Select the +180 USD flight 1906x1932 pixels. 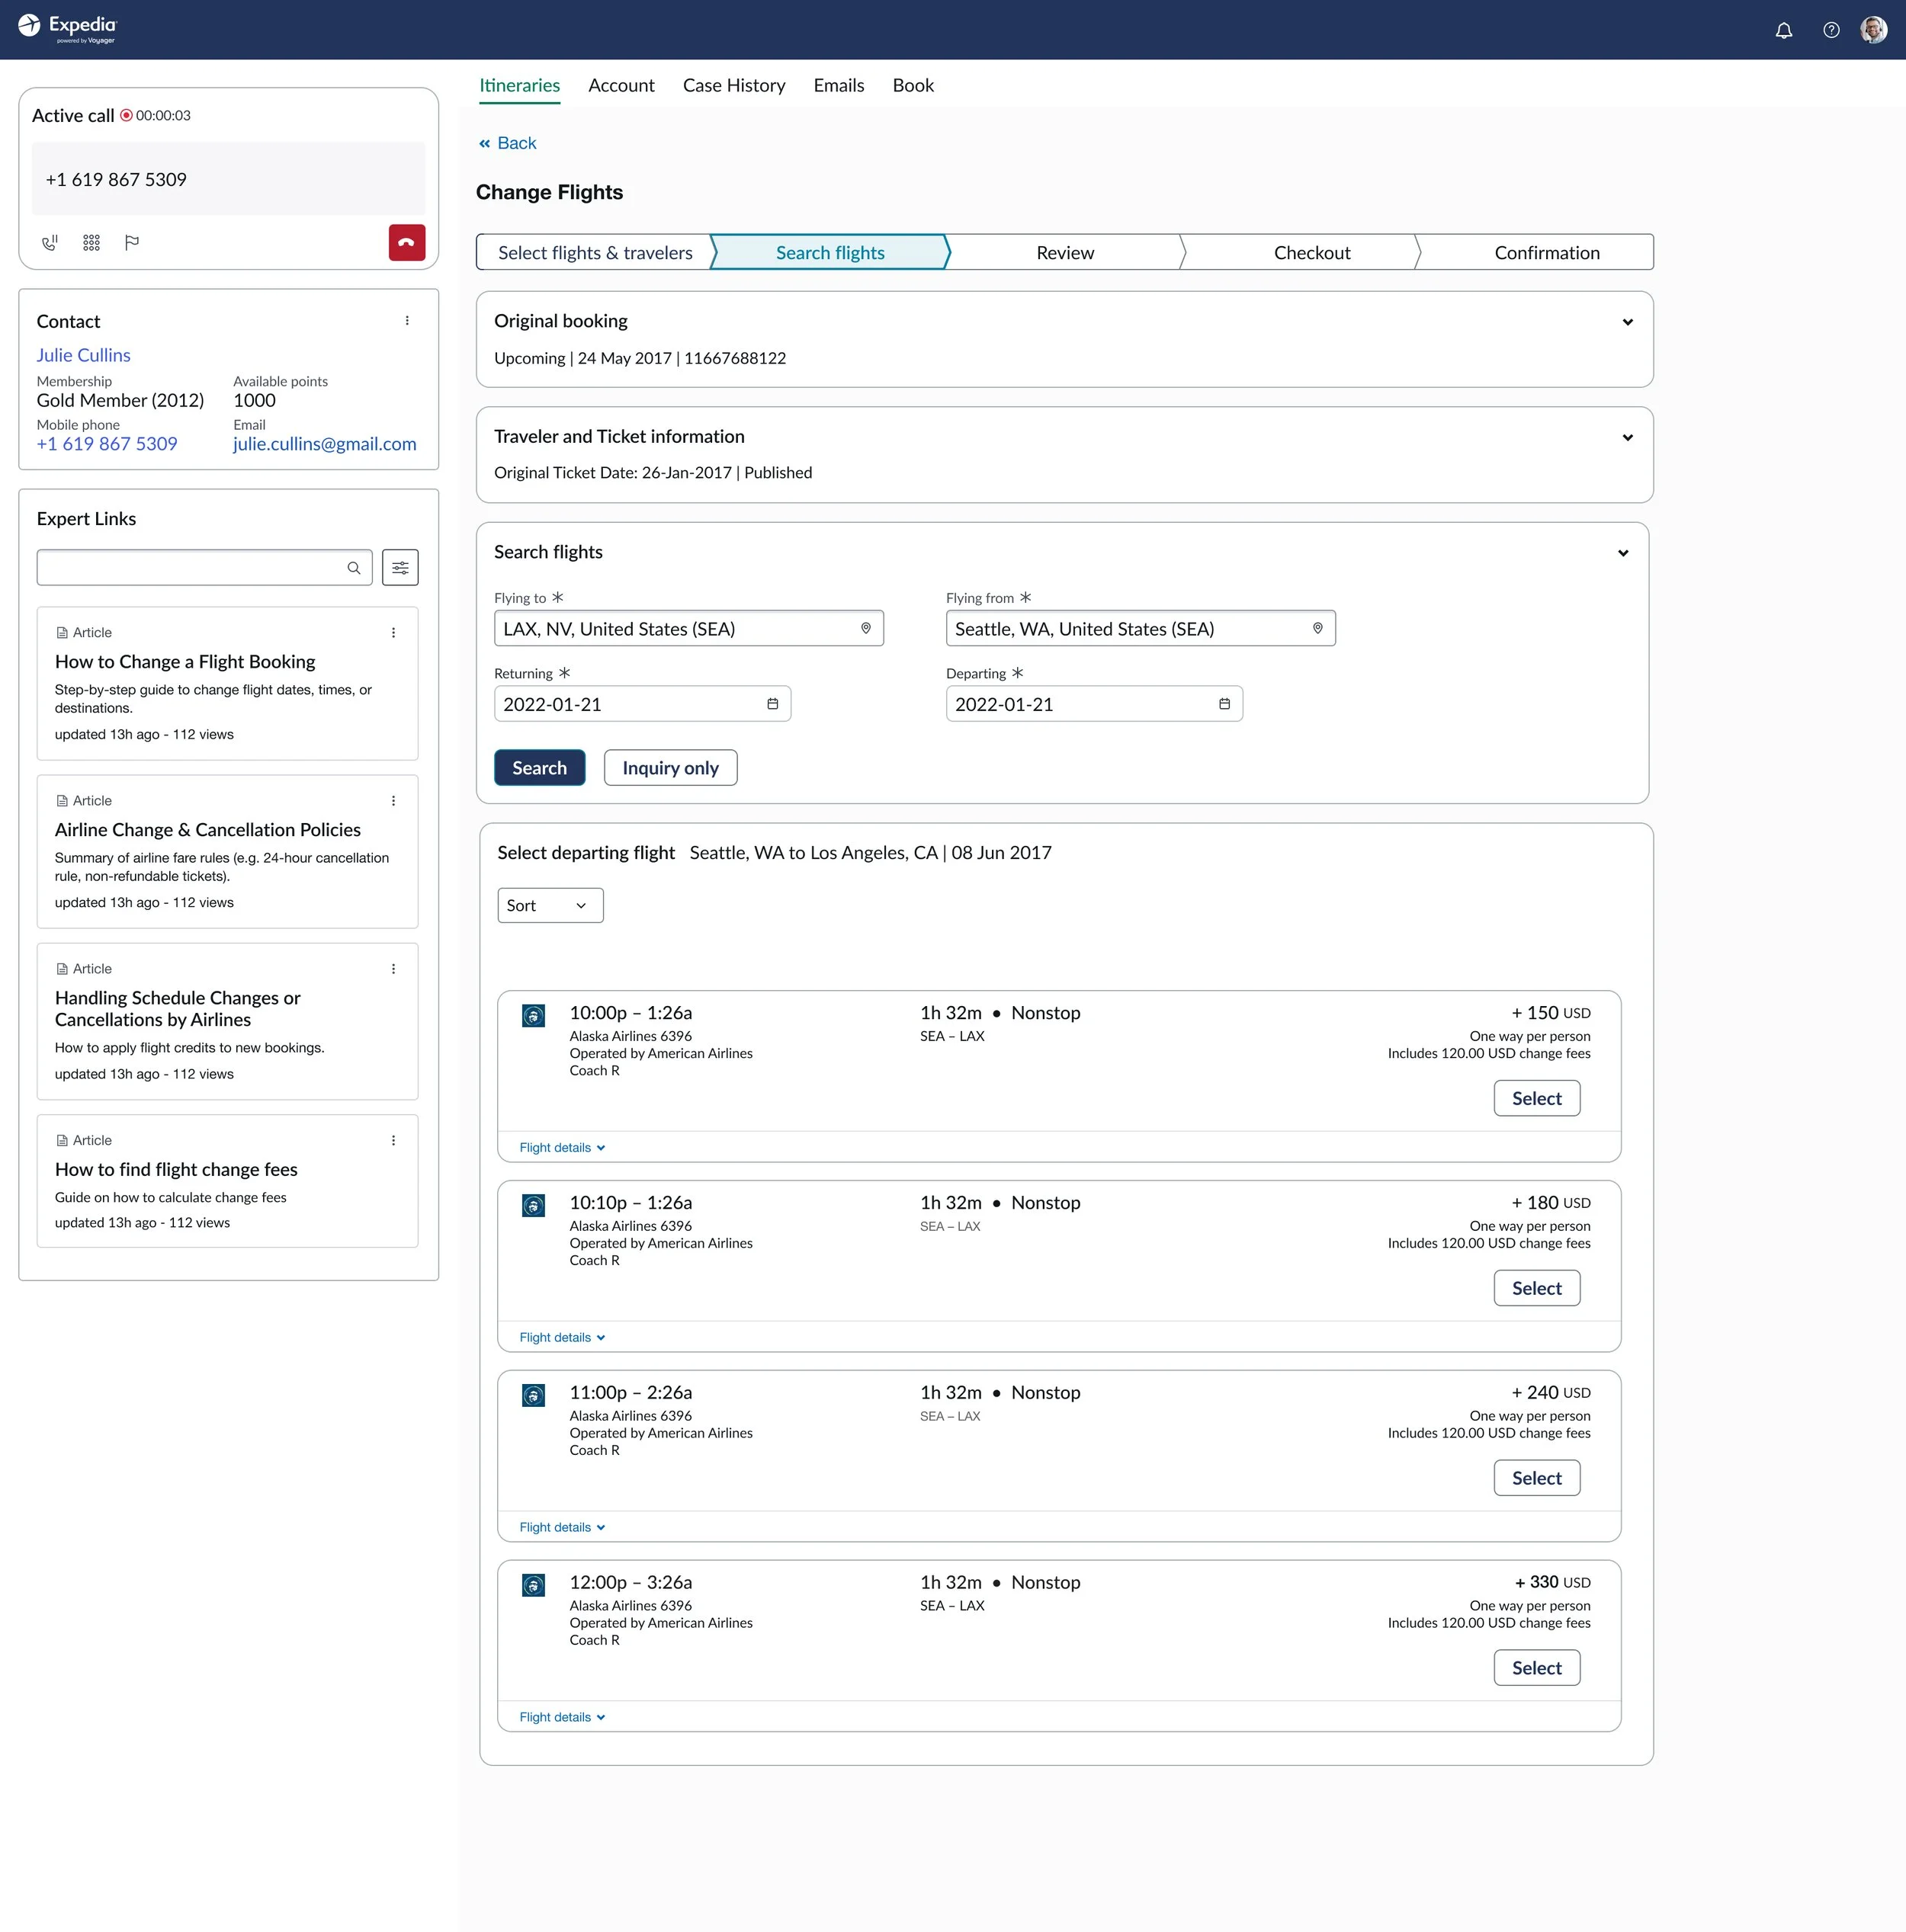tap(1535, 1288)
